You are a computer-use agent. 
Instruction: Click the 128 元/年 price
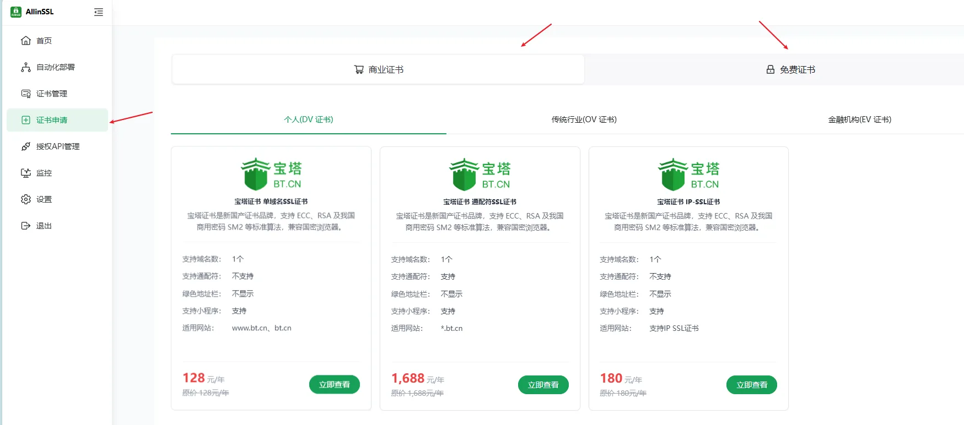coord(203,378)
